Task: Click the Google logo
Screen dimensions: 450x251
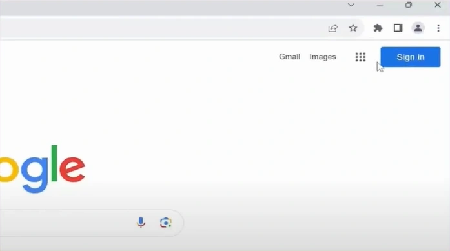Action: (43, 168)
